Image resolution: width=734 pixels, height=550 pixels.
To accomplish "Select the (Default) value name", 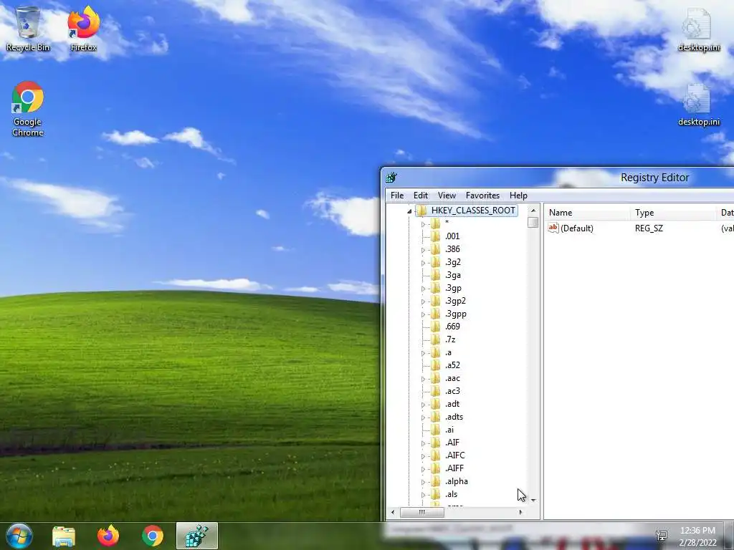I will pos(577,228).
